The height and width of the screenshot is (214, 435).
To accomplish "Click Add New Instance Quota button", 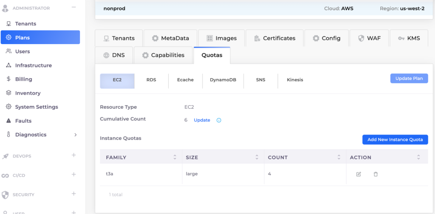I will pyautogui.click(x=395, y=140).
